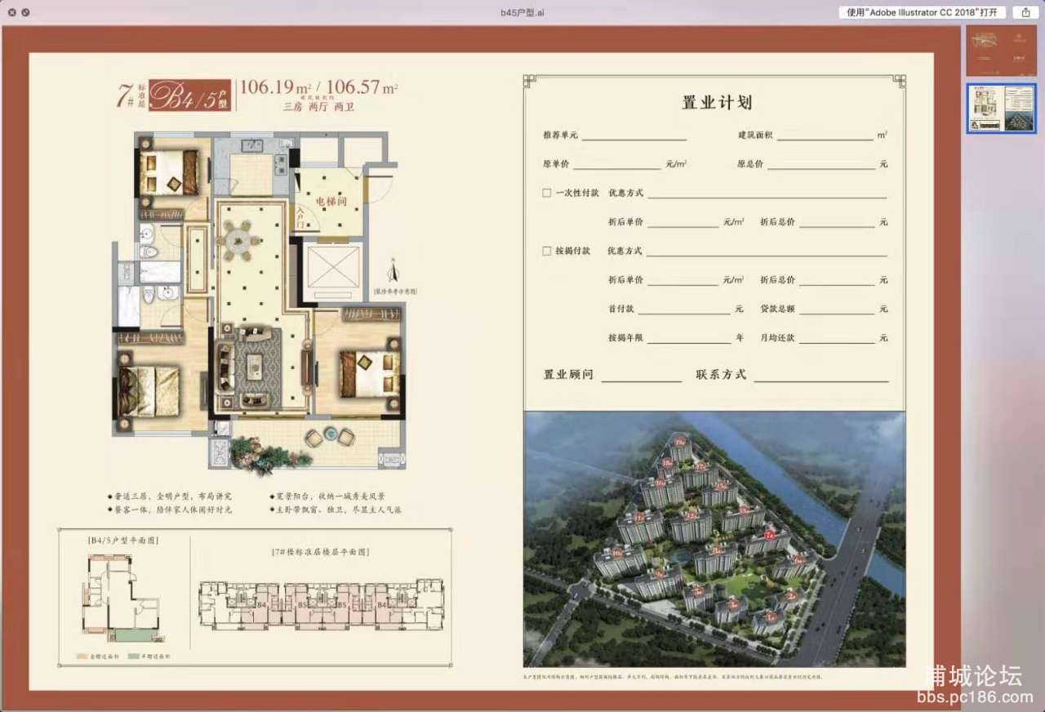
Task: Click the 置业计划 heading
Action: pyautogui.click(x=717, y=103)
